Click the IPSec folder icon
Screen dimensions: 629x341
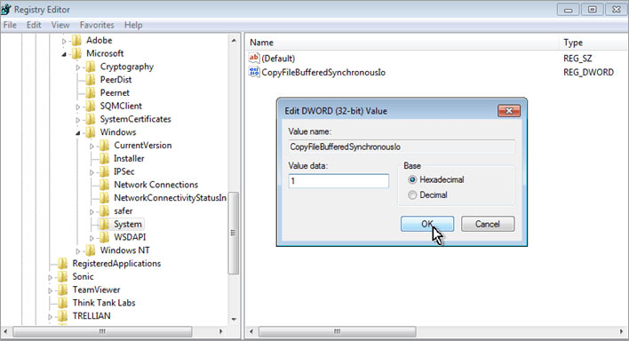[x=104, y=171]
